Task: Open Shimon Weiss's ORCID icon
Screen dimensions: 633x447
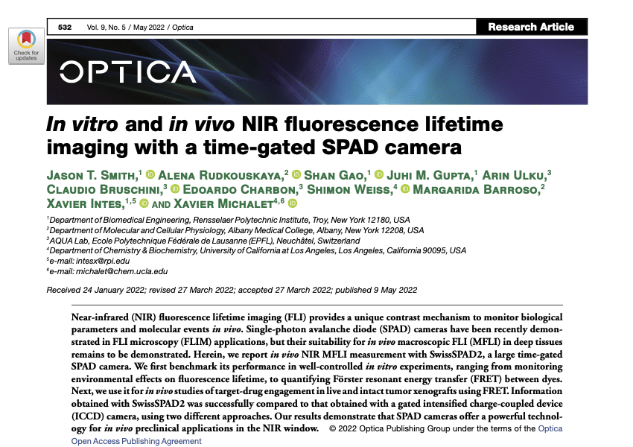Action: 405,188
